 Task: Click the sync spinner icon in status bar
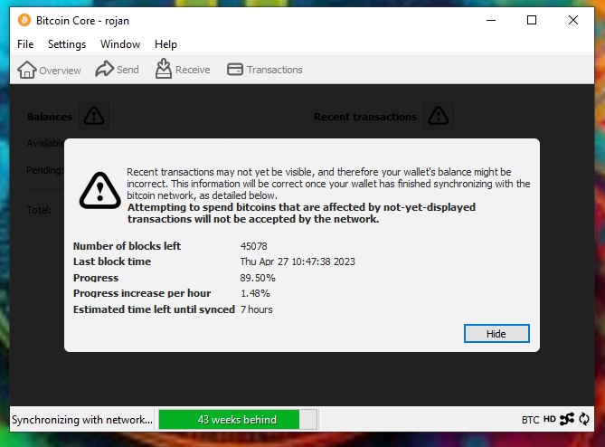584,419
